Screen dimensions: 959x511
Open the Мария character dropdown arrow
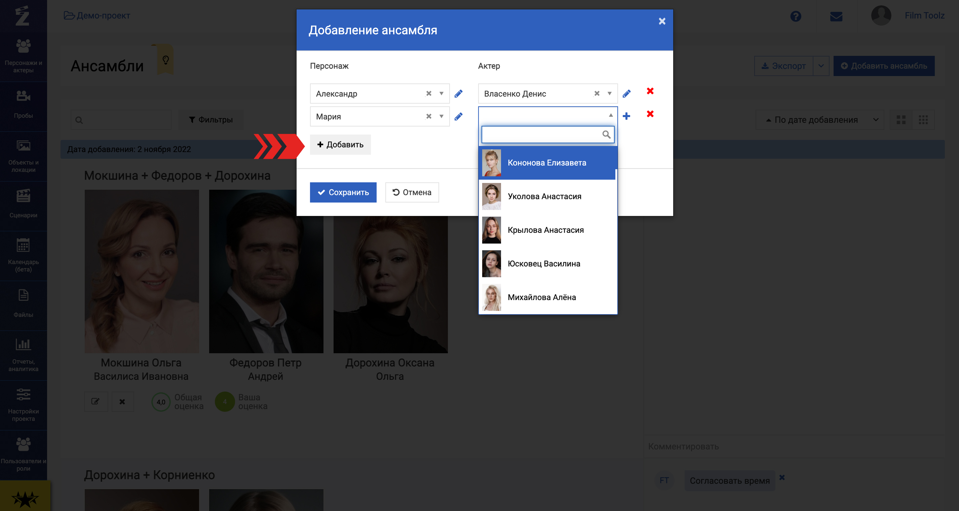(441, 117)
